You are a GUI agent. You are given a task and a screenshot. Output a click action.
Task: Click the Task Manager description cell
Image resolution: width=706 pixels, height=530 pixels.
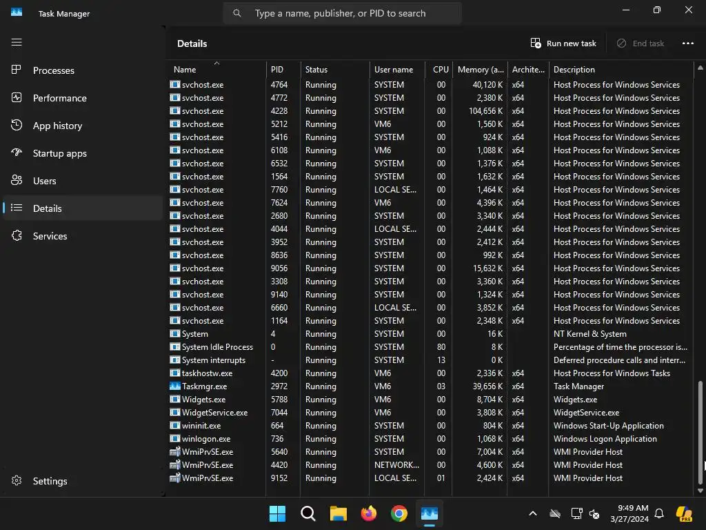tap(578, 386)
